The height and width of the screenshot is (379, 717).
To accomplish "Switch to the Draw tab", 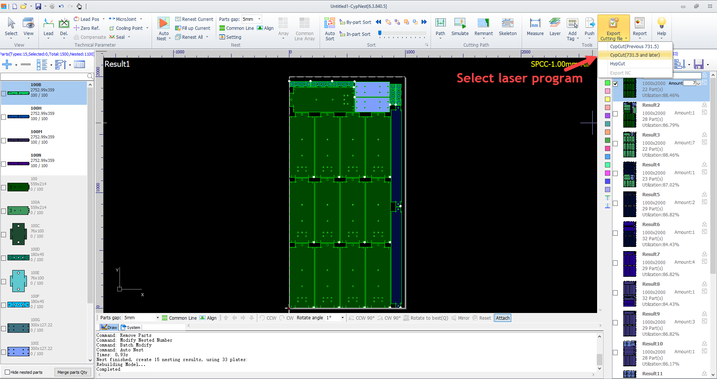I will coord(109,327).
